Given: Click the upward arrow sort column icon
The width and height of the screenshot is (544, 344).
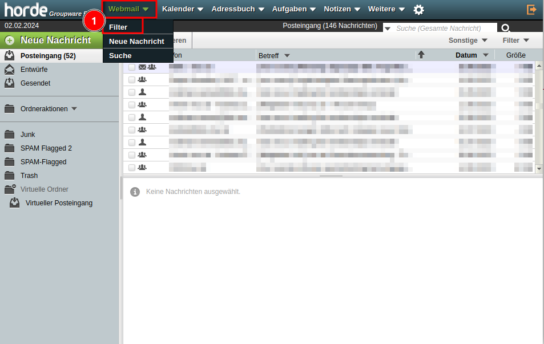Looking at the screenshot, I should click(x=421, y=55).
